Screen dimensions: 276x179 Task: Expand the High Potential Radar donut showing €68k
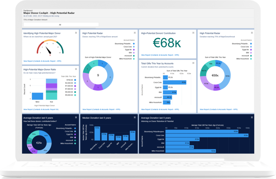tap(252, 33)
